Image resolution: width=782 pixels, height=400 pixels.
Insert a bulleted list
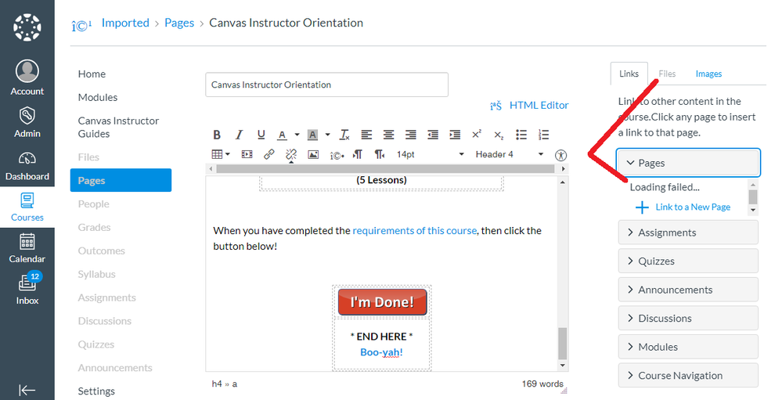click(521, 135)
